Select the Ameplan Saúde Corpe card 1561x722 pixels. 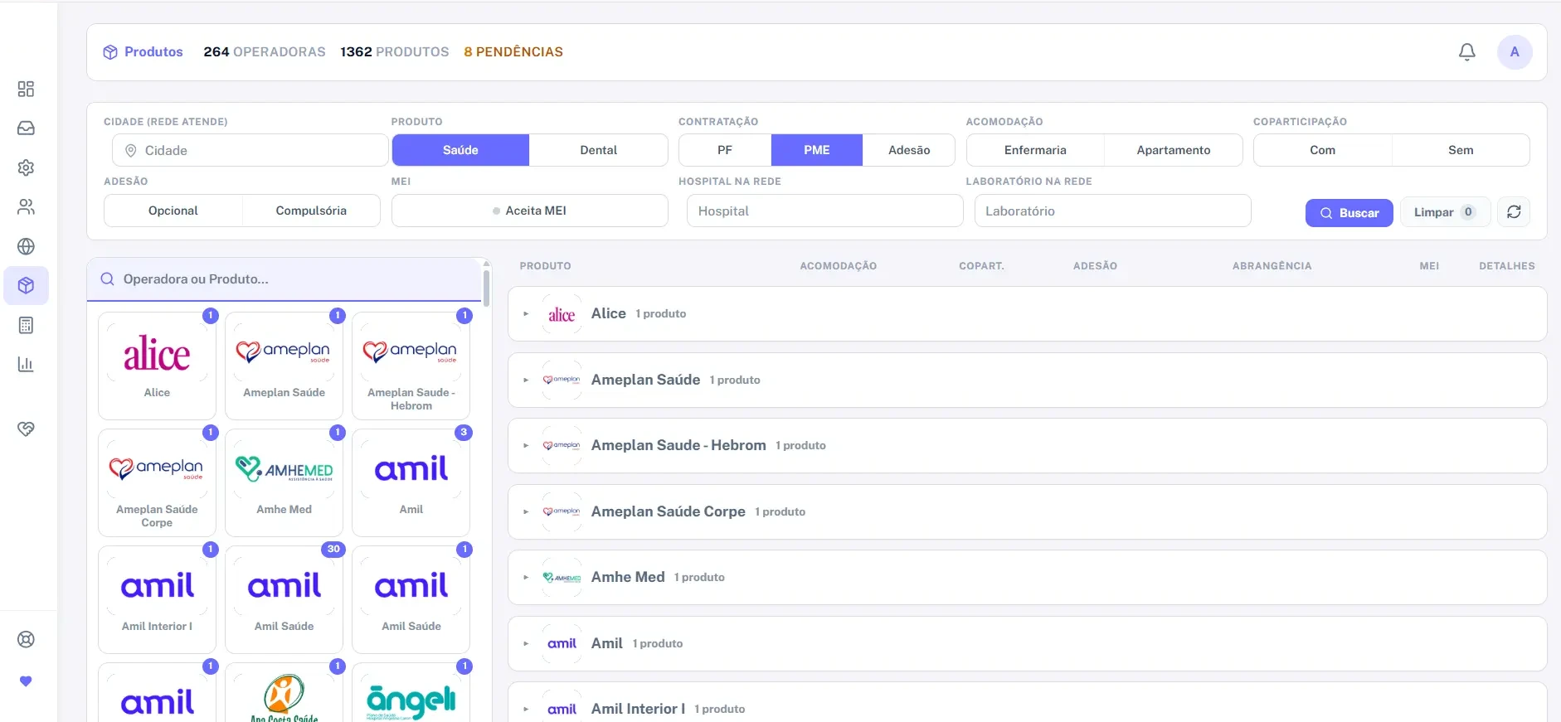(157, 482)
